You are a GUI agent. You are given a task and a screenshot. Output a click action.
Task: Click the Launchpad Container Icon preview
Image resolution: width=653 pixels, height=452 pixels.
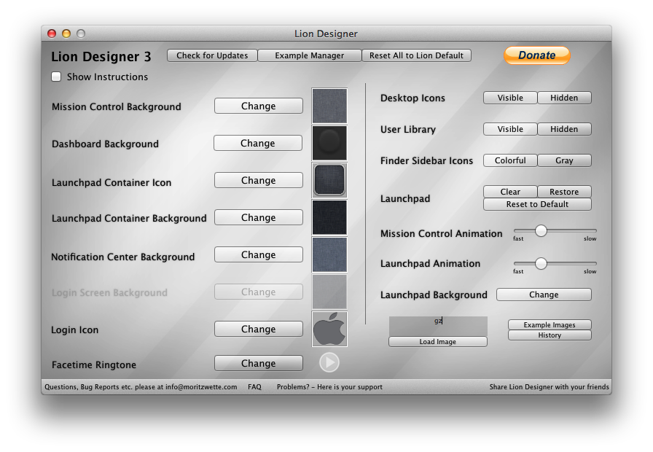(329, 180)
